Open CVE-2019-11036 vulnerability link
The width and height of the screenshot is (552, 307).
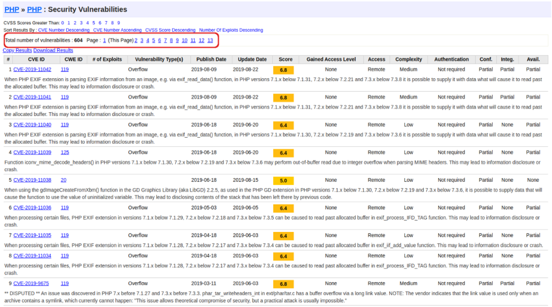(x=32, y=208)
